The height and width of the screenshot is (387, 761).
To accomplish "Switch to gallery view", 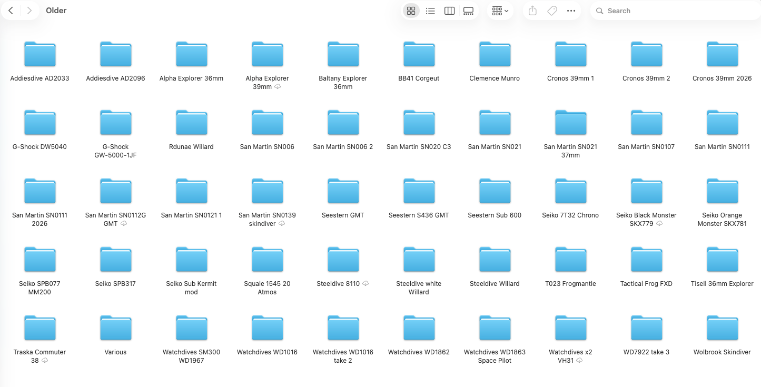I will click(468, 11).
